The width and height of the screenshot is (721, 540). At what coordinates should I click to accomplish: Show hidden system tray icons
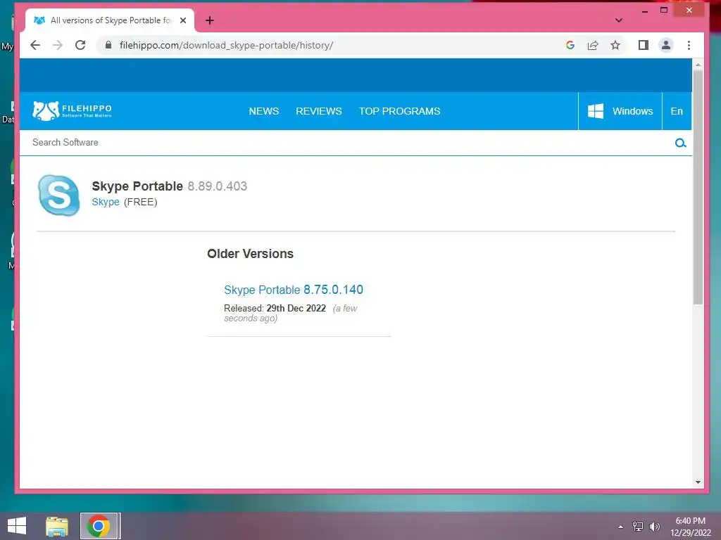pos(621,527)
